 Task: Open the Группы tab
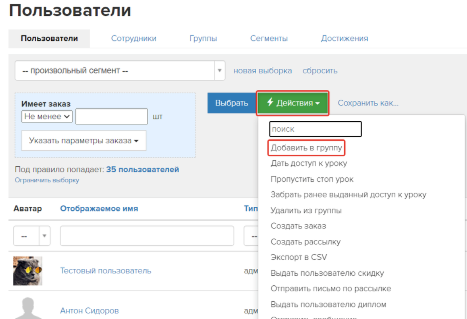point(203,39)
